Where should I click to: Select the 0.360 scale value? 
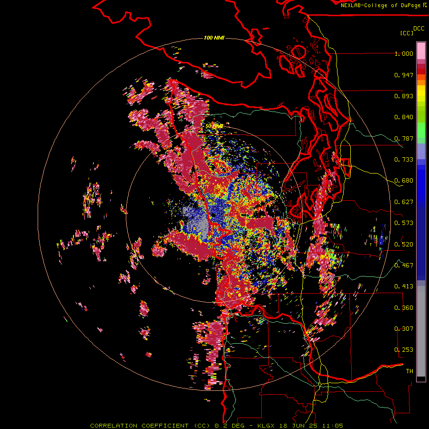(x=404, y=307)
